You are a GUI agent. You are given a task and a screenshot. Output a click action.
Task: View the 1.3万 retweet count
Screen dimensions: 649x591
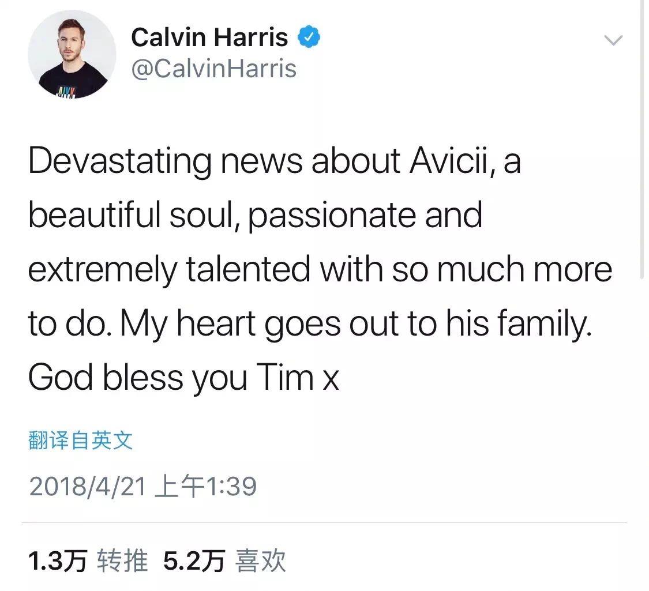tap(58, 561)
